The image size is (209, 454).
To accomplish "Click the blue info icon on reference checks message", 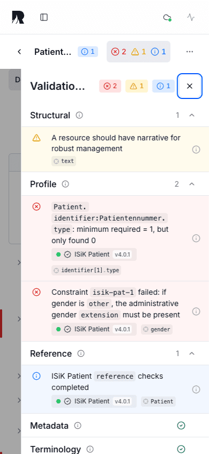I will [x=36, y=376].
